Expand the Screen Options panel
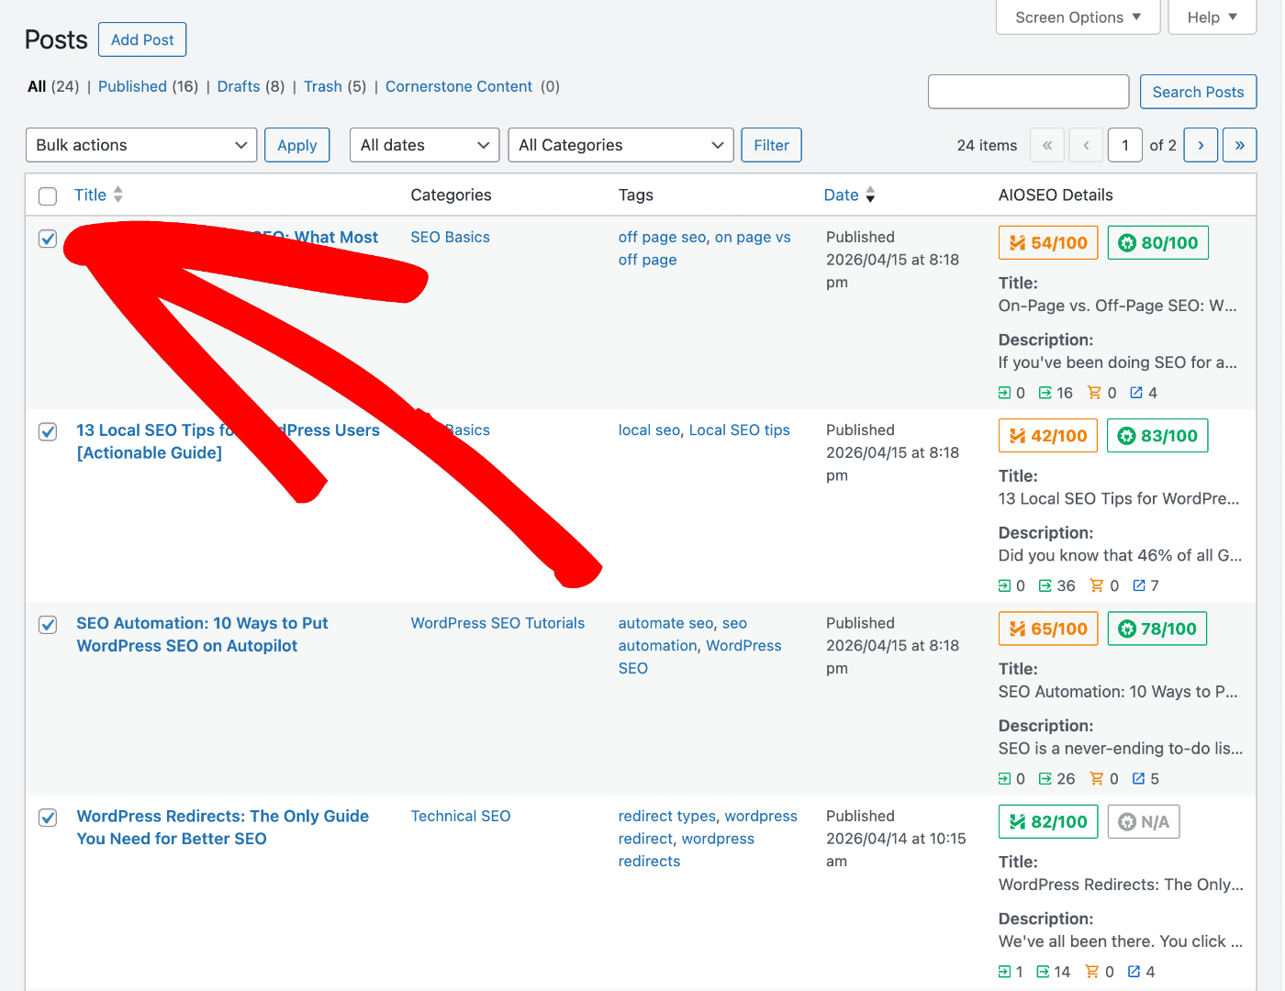This screenshot has width=1285, height=991. pos(1078,17)
